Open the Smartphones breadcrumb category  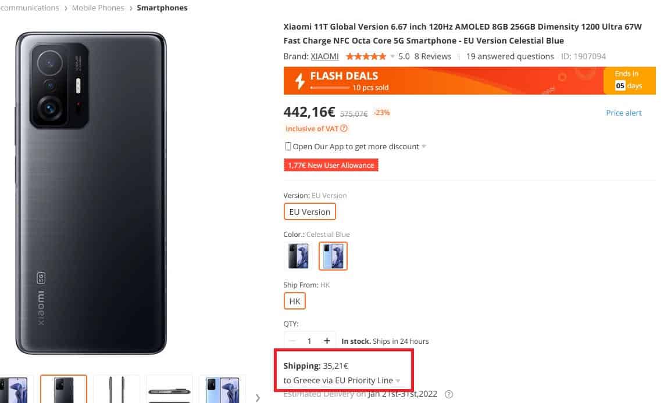(162, 8)
